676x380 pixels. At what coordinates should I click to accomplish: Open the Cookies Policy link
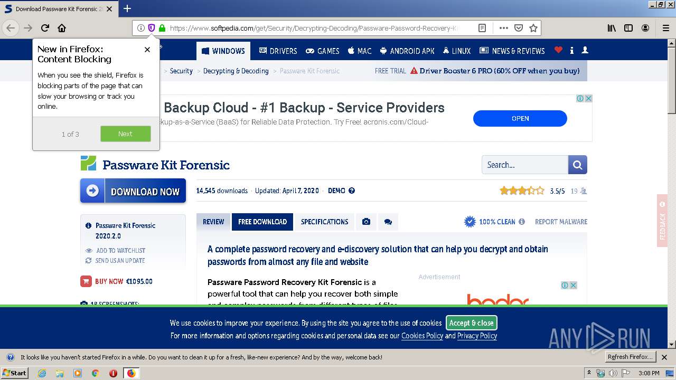(422, 336)
